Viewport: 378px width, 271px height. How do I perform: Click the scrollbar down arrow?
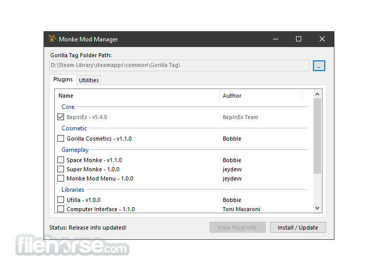(x=317, y=208)
